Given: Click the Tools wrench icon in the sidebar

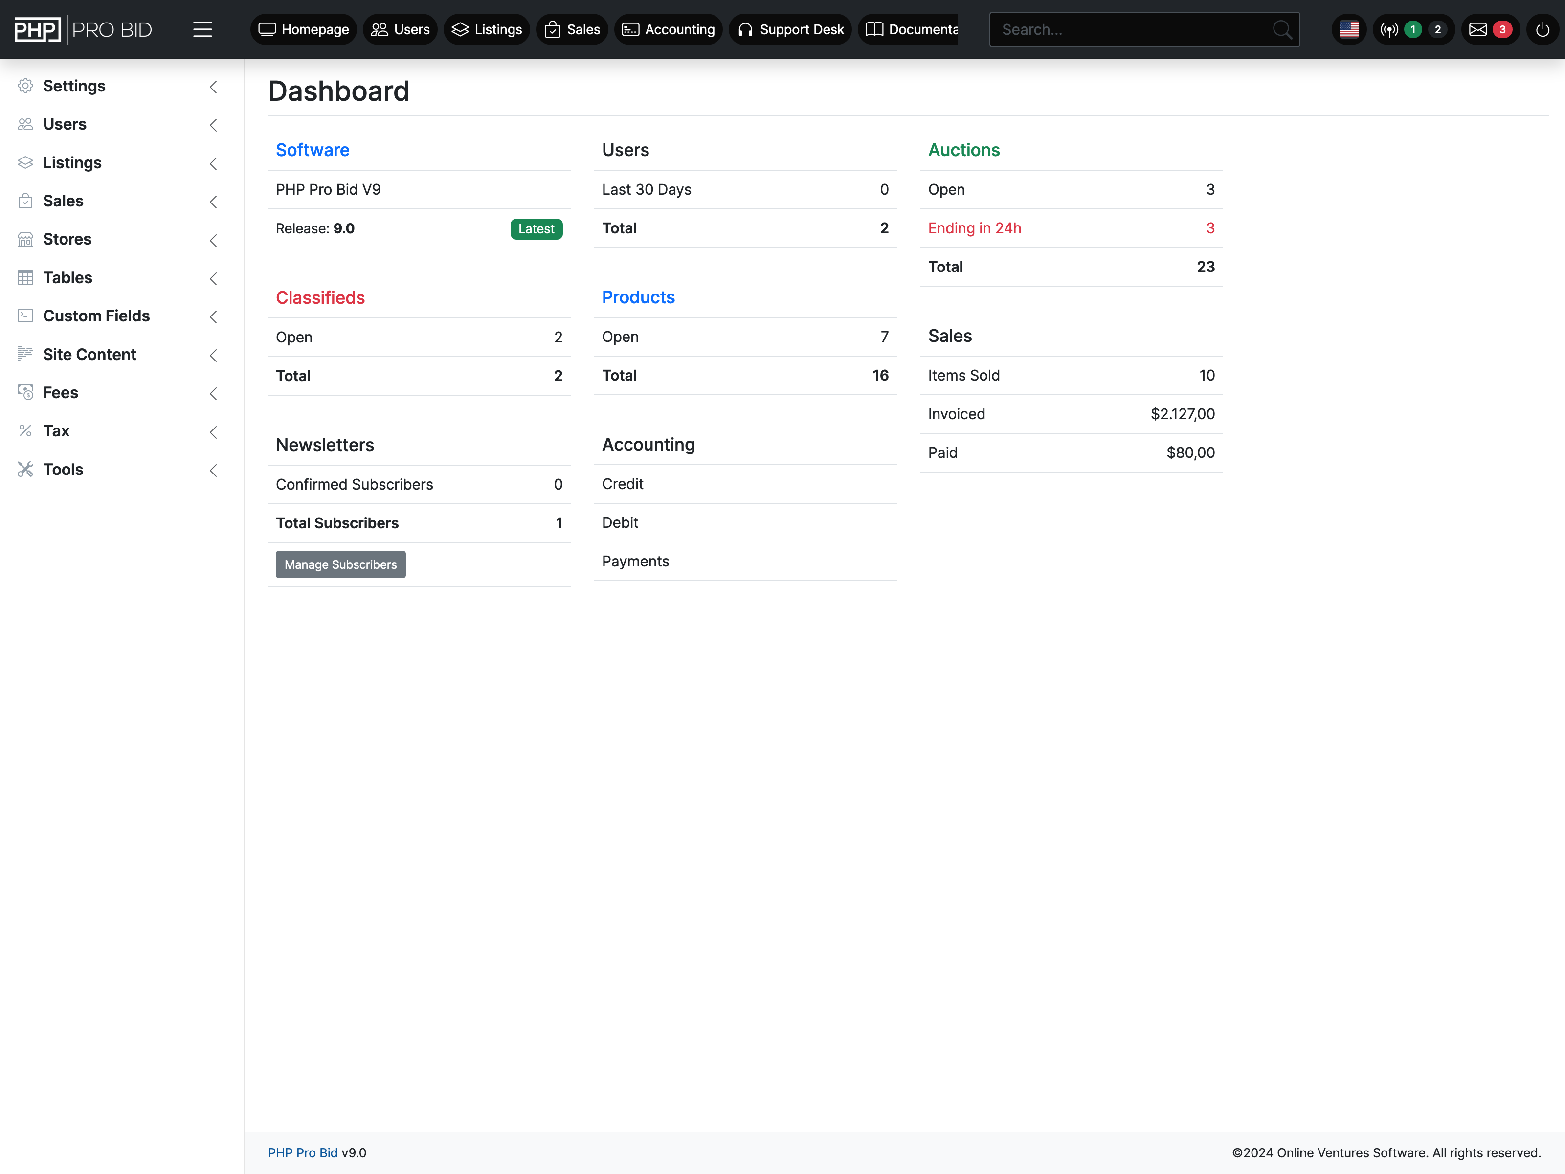Looking at the screenshot, I should coord(25,469).
